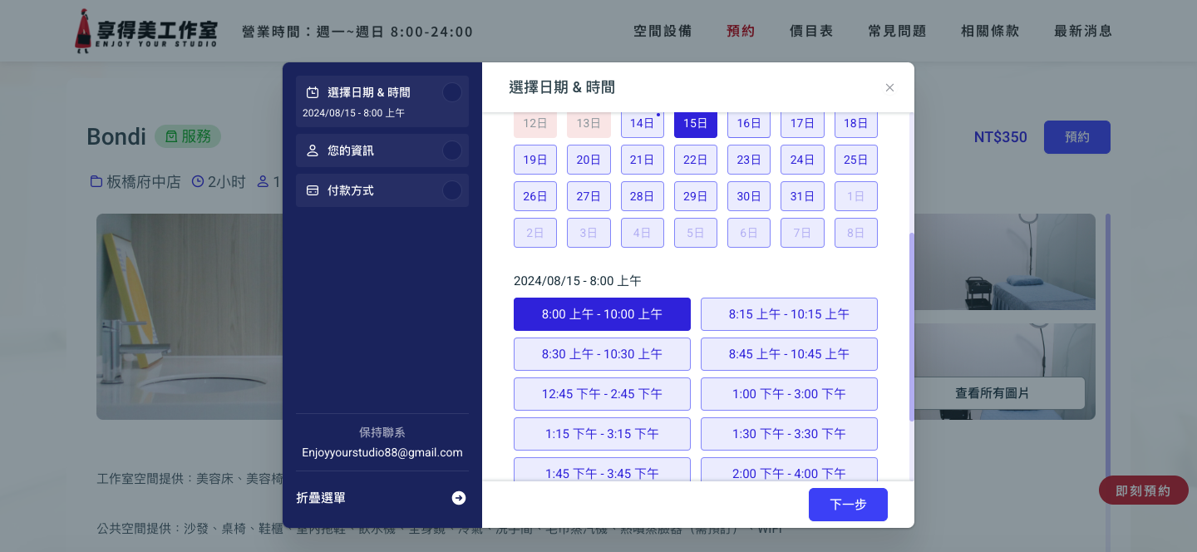The image size is (1197, 552).
Task: Click the person icon next to 您的資訊
Action: tap(313, 150)
